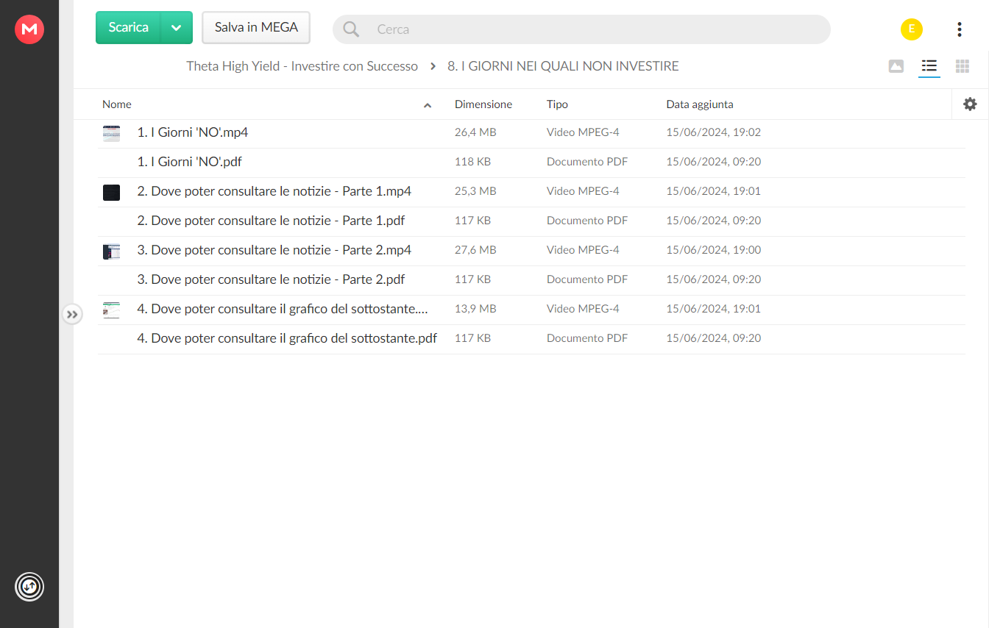This screenshot has width=989, height=628.
Task: Click the MEGA logo icon
Action: point(29,29)
